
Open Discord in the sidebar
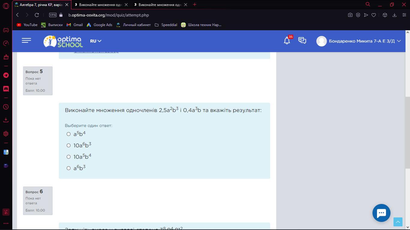click(6, 89)
